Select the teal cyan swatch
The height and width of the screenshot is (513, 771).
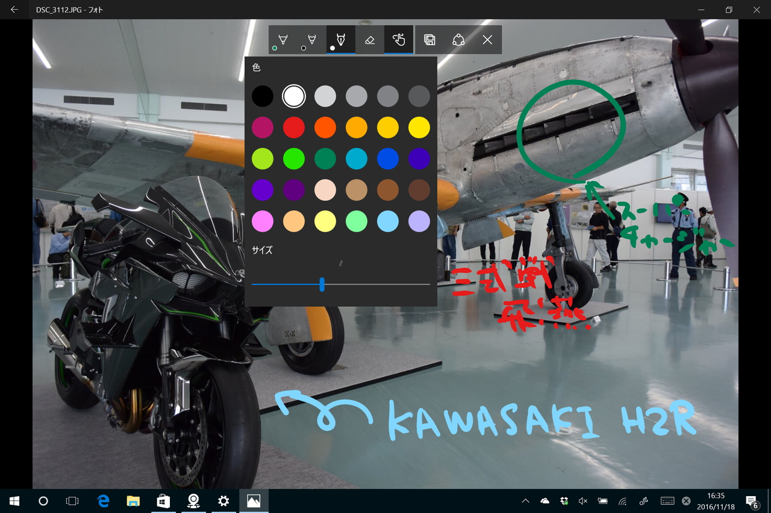tap(357, 159)
